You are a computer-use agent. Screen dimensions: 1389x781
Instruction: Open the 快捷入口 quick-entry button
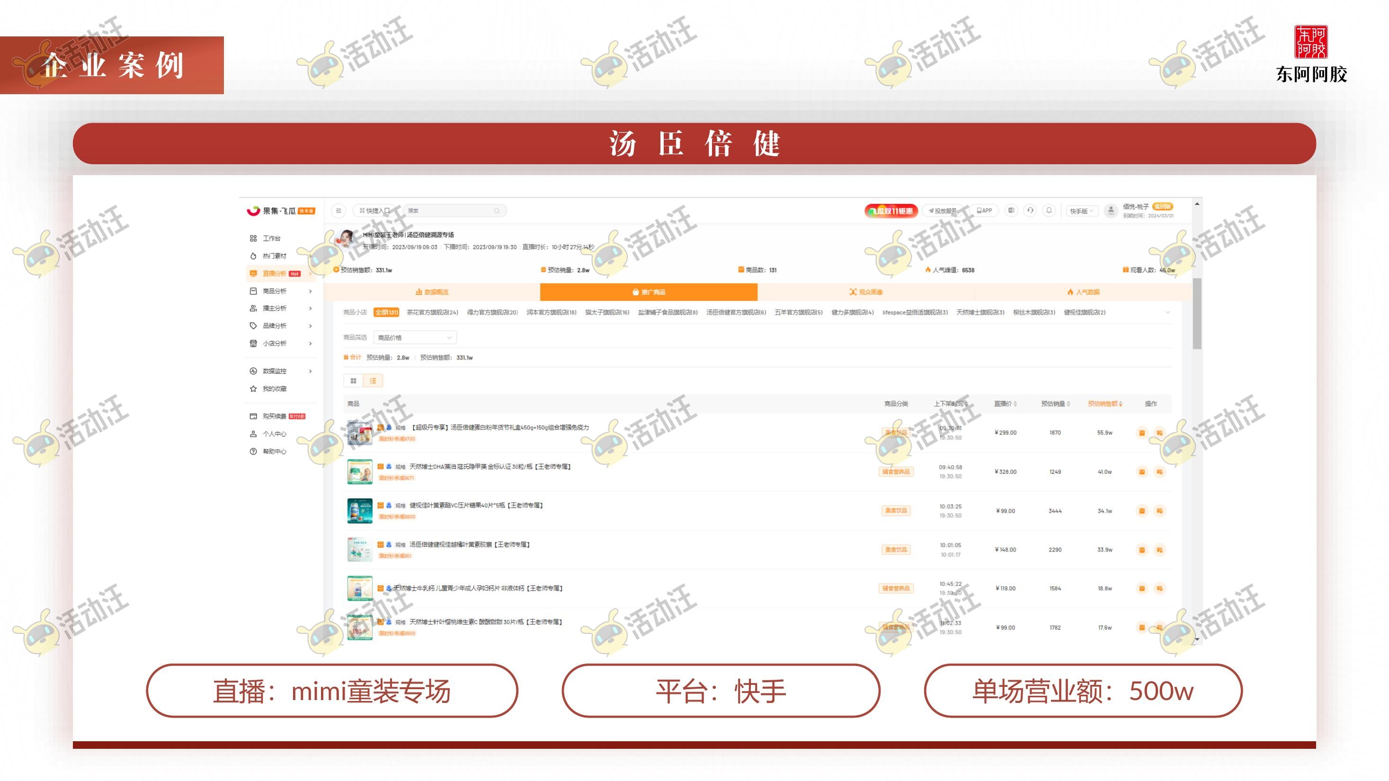(x=375, y=211)
